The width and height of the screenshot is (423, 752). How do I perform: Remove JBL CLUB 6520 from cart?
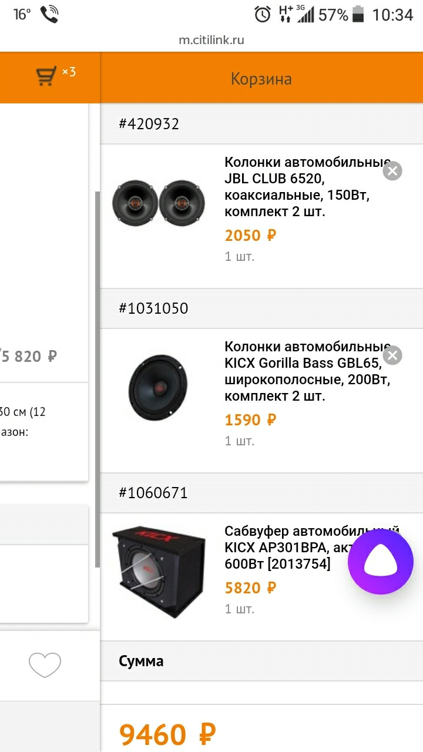(x=392, y=171)
